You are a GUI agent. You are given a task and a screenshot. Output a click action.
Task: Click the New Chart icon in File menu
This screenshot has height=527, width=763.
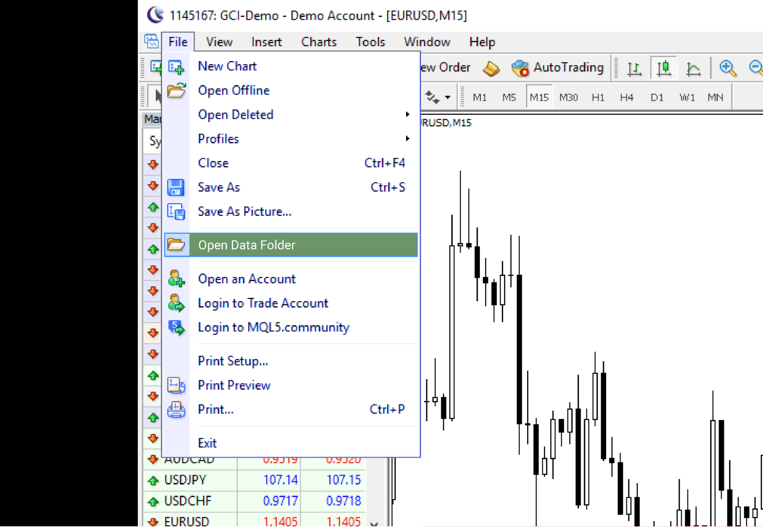click(x=176, y=67)
